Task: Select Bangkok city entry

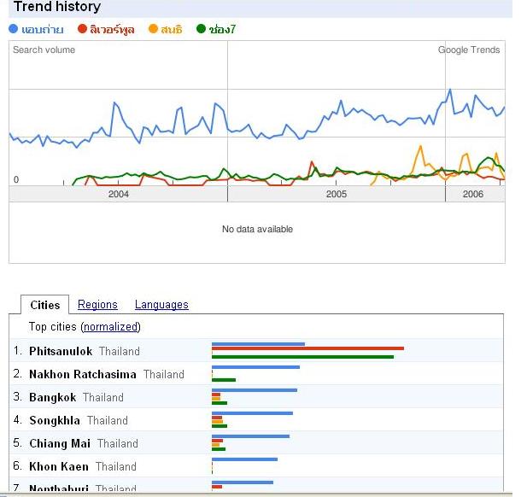Action: [53, 397]
